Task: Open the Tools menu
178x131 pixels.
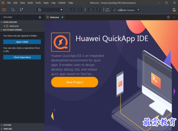Action: point(38,3)
